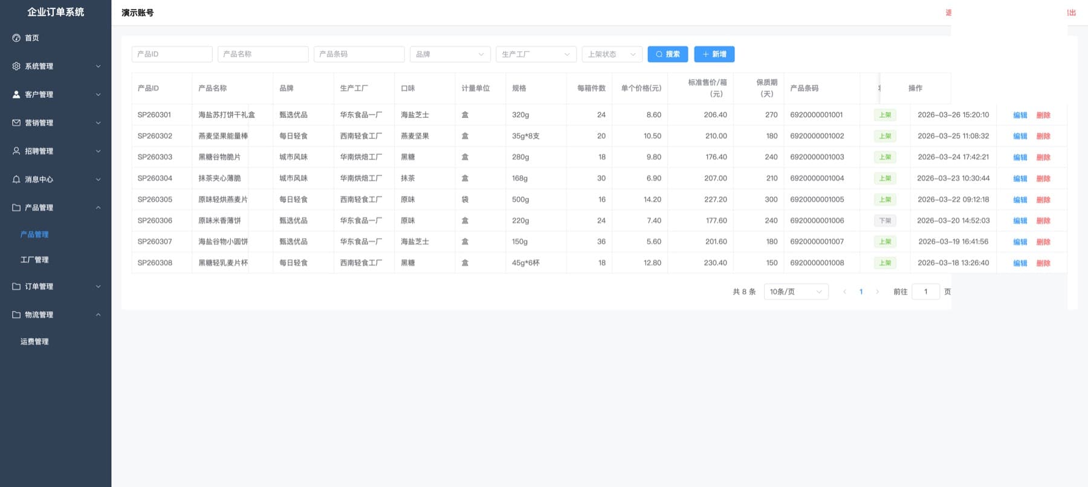Click the 企业订单系统 title
This screenshot has width=1088, height=487.
(56, 12)
